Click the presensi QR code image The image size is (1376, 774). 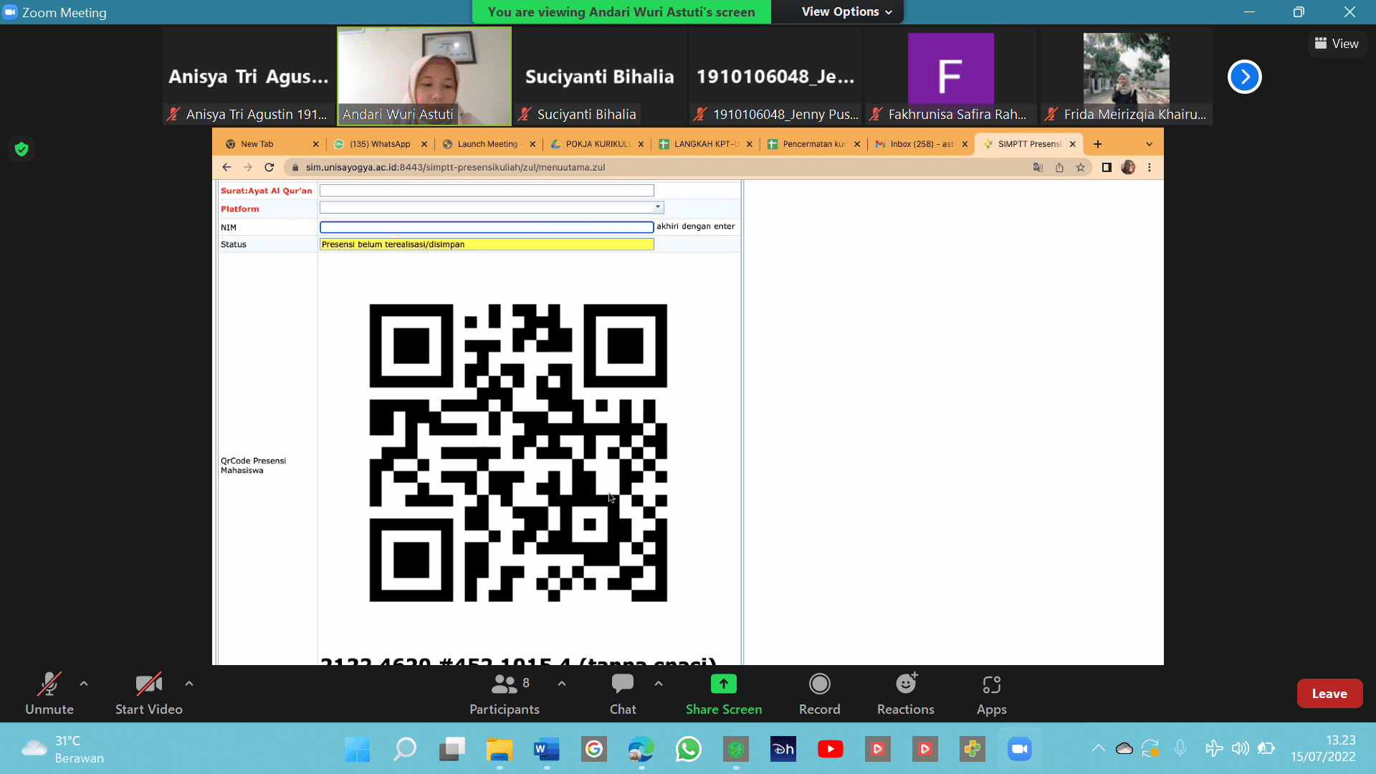pos(518,453)
